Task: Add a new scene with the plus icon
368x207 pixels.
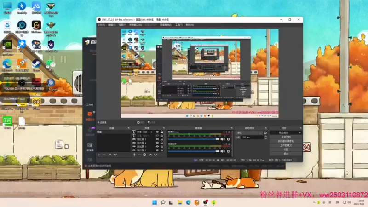Action: [x=99, y=155]
